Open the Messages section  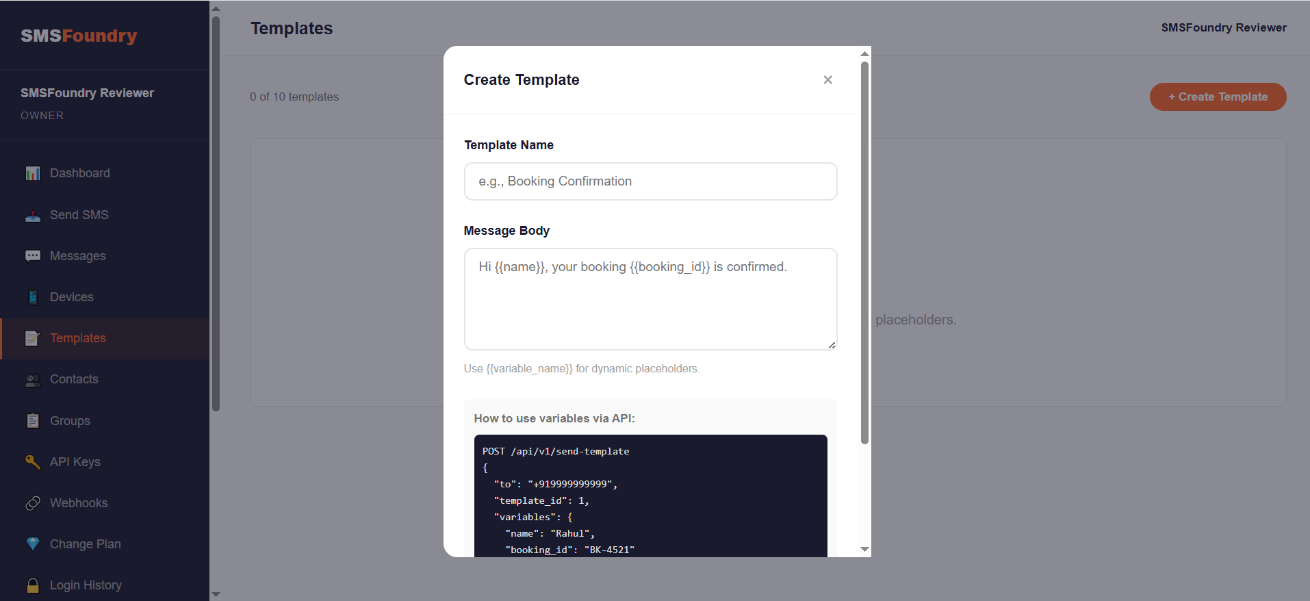tap(105, 256)
